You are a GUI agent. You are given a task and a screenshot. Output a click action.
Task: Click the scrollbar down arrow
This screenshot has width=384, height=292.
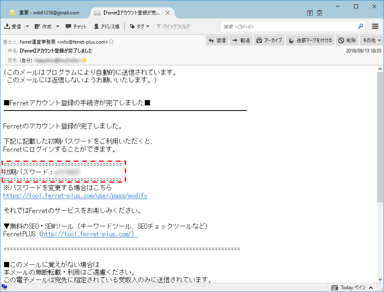[x=380, y=280]
